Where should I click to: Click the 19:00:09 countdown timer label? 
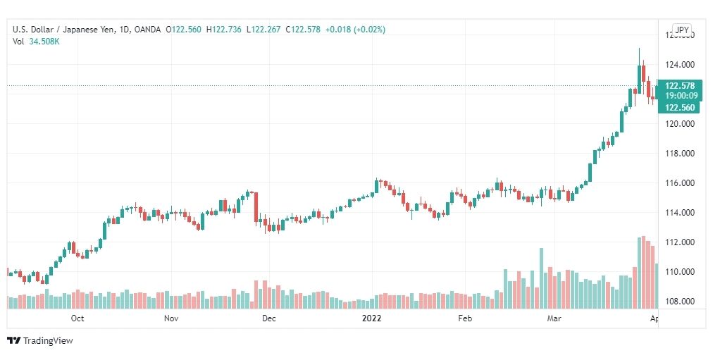point(681,96)
